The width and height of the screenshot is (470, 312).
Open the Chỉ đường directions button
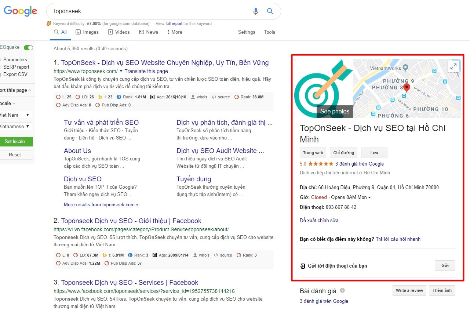coord(343,153)
